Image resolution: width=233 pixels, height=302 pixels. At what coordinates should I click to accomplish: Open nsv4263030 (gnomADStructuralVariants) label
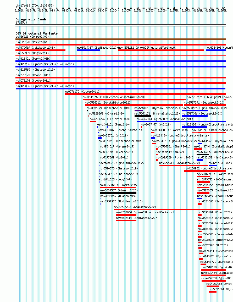pos(180,136)
